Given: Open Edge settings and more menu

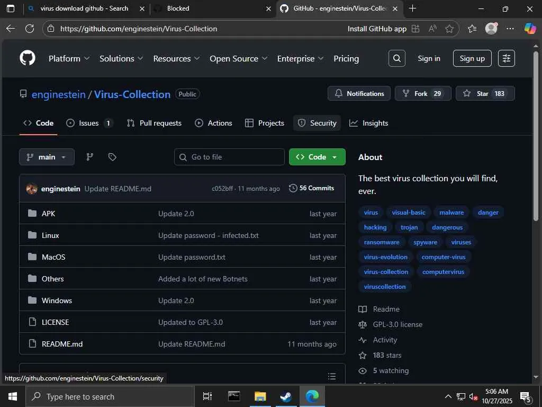Looking at the screenshot, I should click(x=510, y=29).
